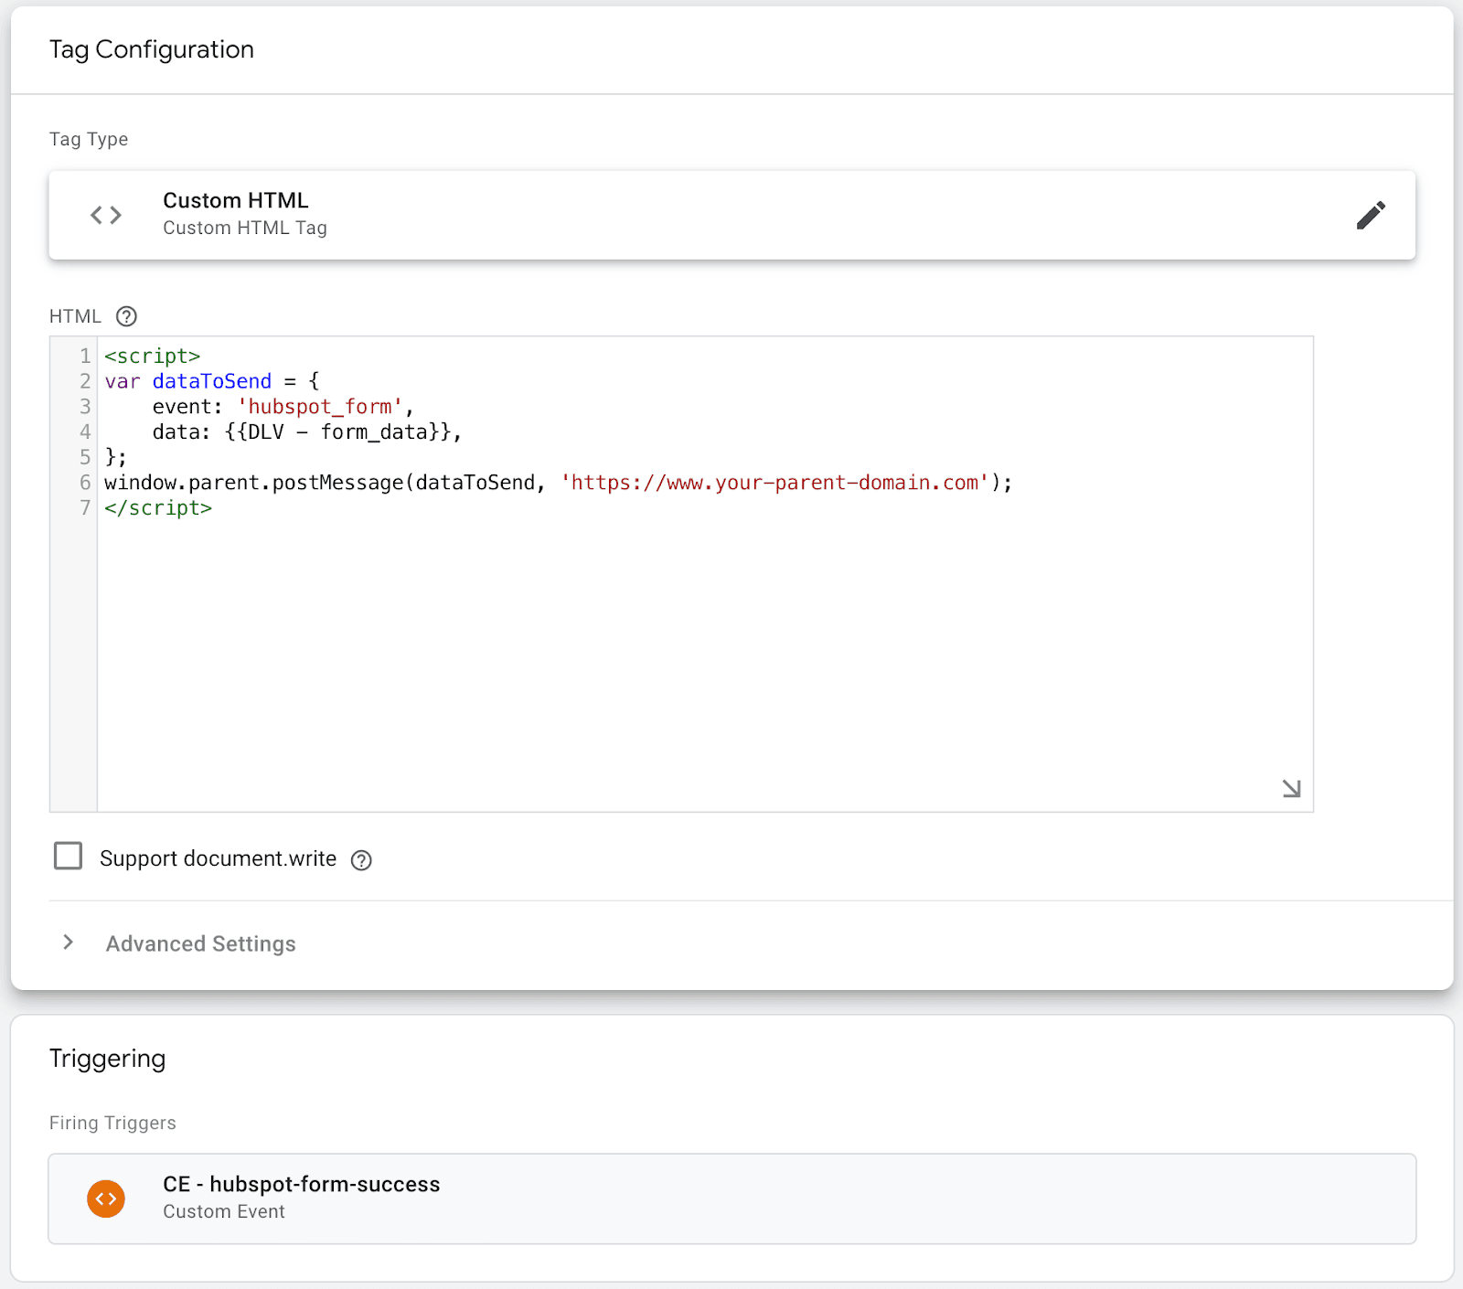
Task: Click the resize arrow in the code editor
Action: pos(1292,788)
